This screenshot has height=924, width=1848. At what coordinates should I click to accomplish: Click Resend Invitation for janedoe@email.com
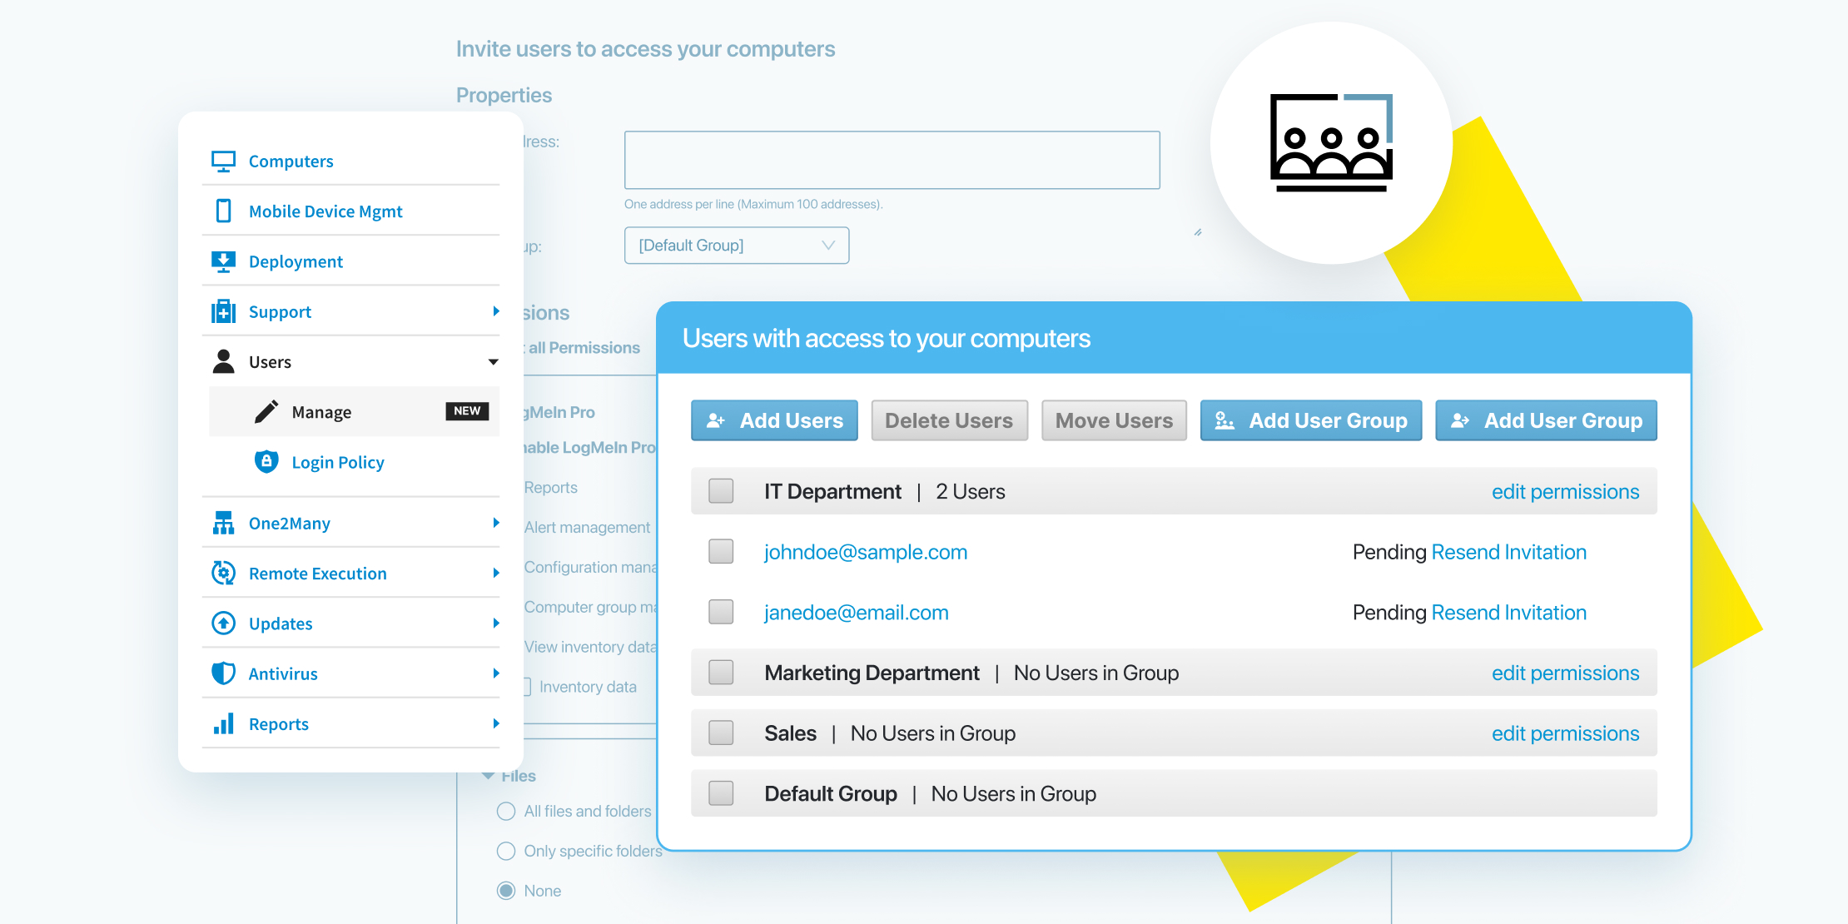(x=1508, y=612)
